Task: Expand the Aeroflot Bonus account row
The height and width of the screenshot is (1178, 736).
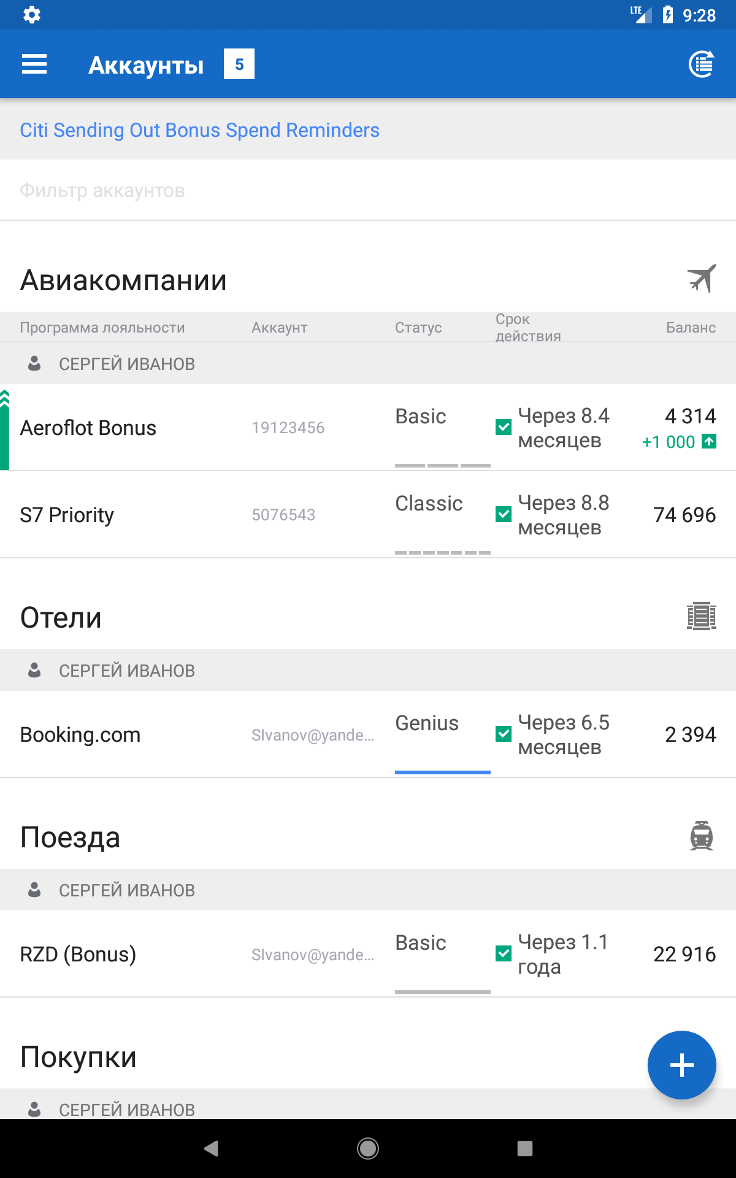Action: (368, 428)
